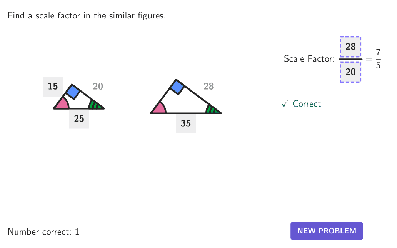Click the fraction bar between 28 and 20
This screenshot has height=248, width=397.
[350, 59]
